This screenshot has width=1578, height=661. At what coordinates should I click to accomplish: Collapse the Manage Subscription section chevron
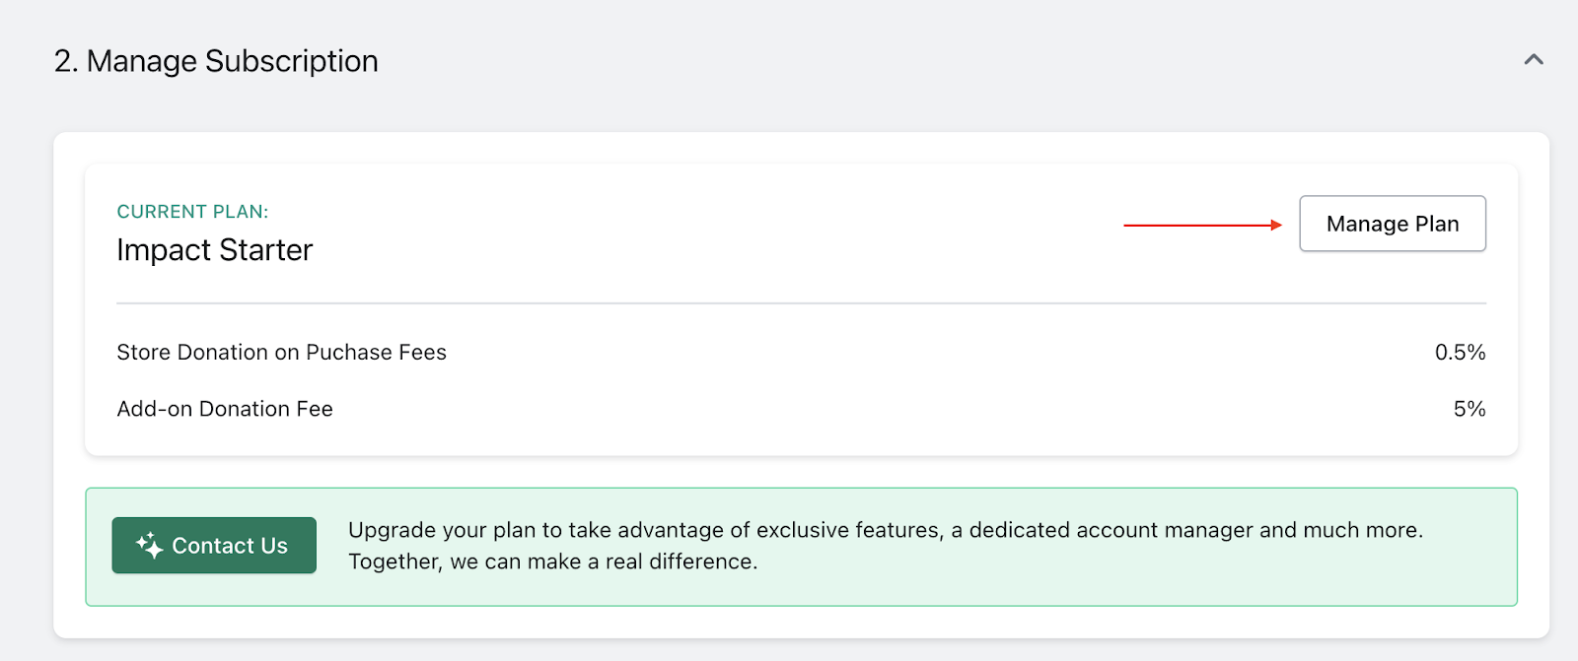(x=1533, y=60)
